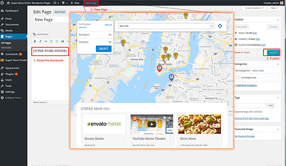Collapse the Tags panel

pos(278,98)
